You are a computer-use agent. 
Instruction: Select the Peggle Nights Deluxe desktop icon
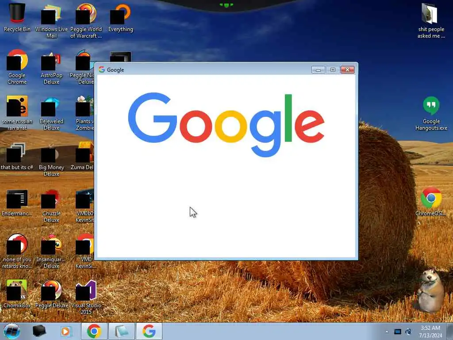[x=82, y=67]
